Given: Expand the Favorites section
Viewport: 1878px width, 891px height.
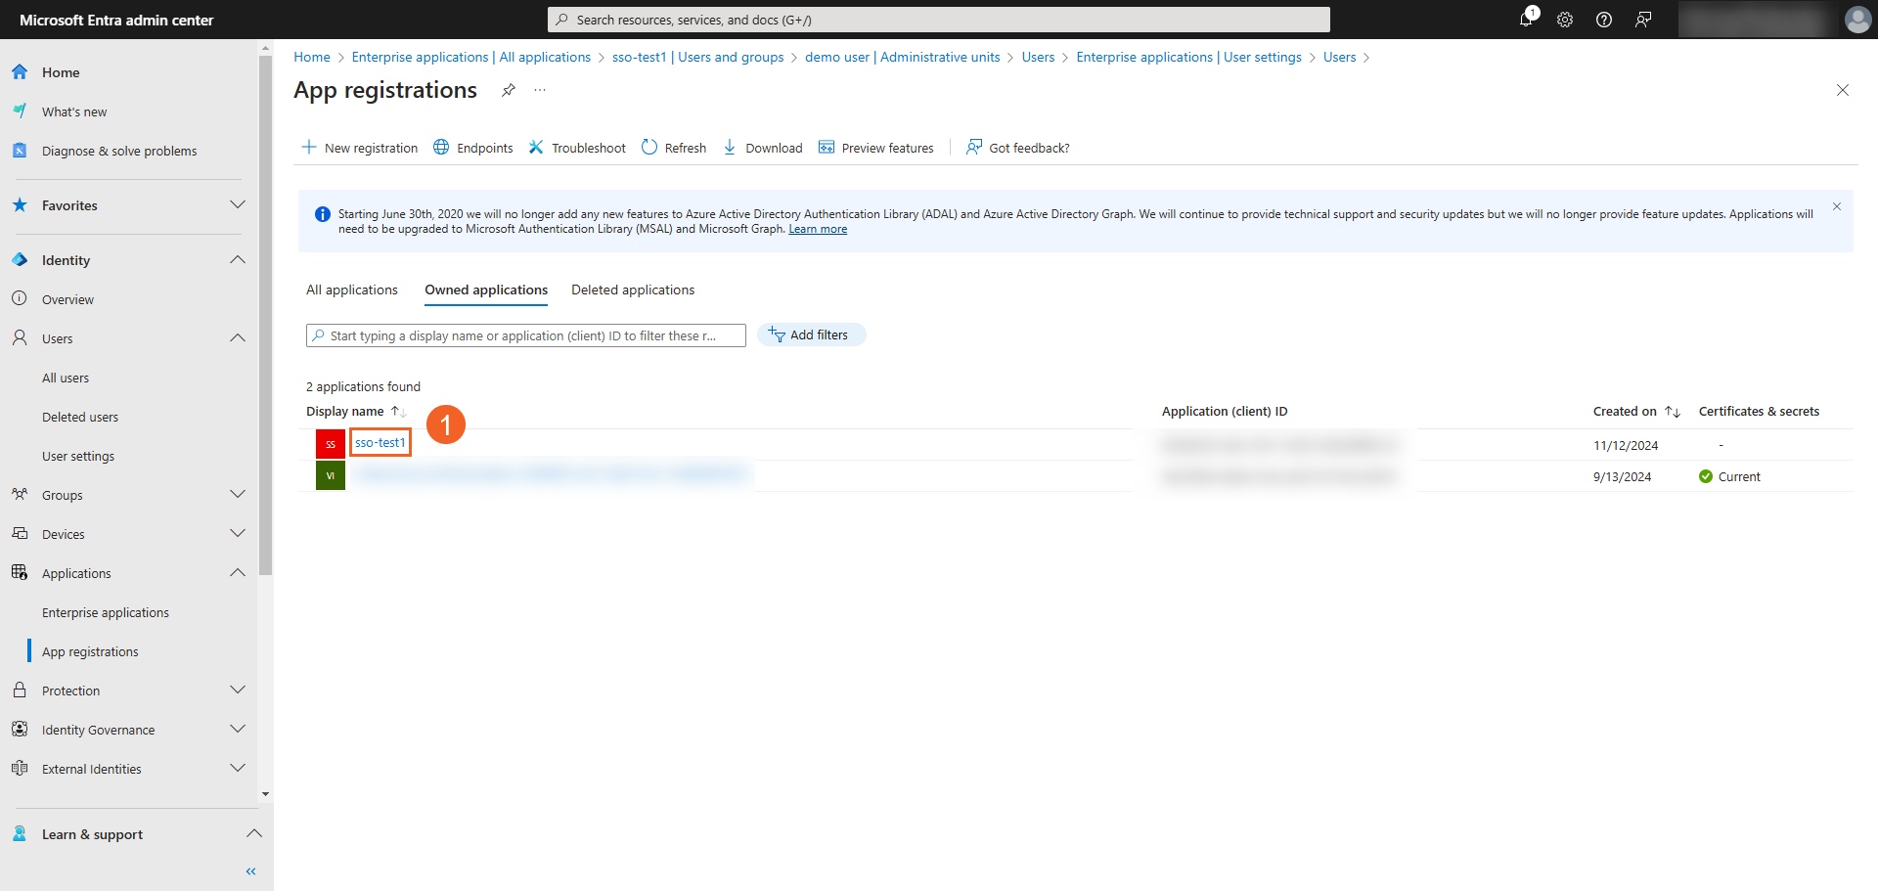Looking at the screenshot, I should click(237, 205).
